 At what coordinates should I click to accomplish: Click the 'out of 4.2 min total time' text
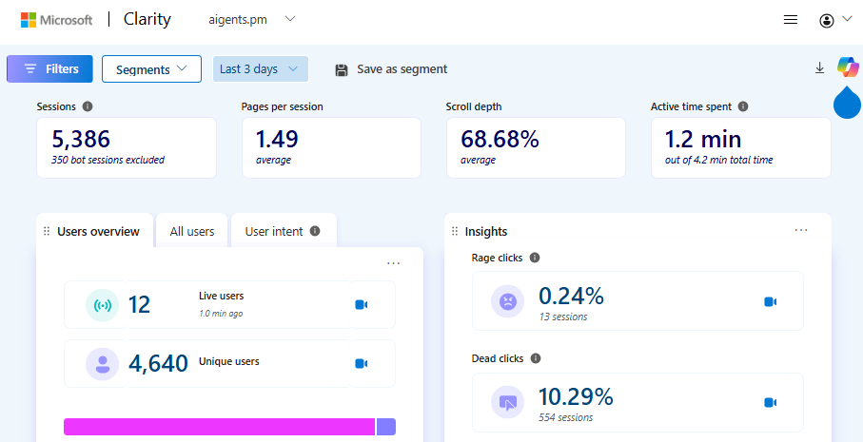pyautogui.click(x=718, y=161)
